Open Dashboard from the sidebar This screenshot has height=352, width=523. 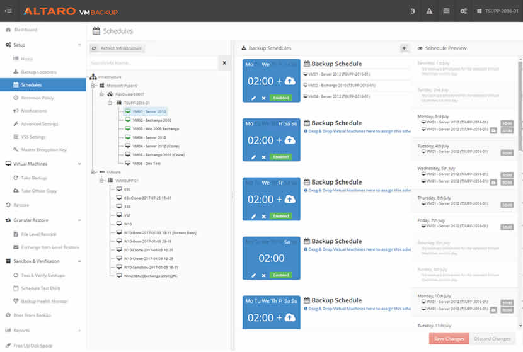(x=26, y=30)
